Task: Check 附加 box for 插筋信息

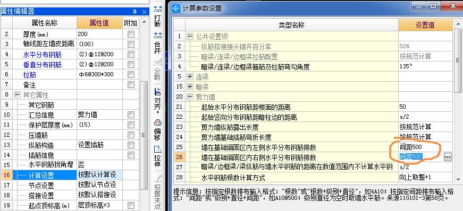Action: (x=131, y=155)
